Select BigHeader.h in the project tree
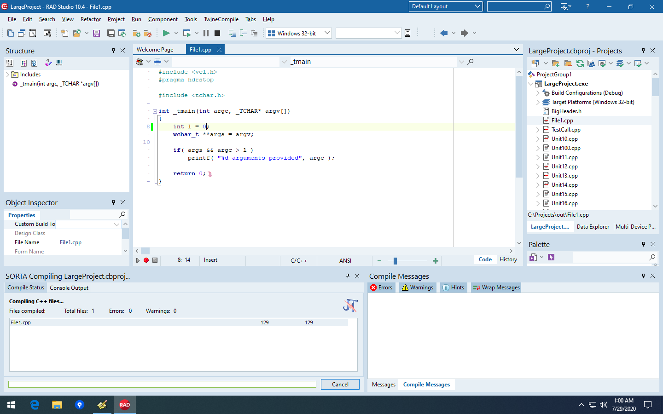The height and width of the screenshot is (414, 663). point(566,111)
